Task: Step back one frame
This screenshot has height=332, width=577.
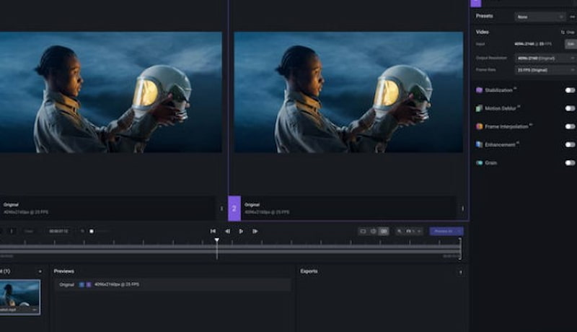Action: point(227,231)
